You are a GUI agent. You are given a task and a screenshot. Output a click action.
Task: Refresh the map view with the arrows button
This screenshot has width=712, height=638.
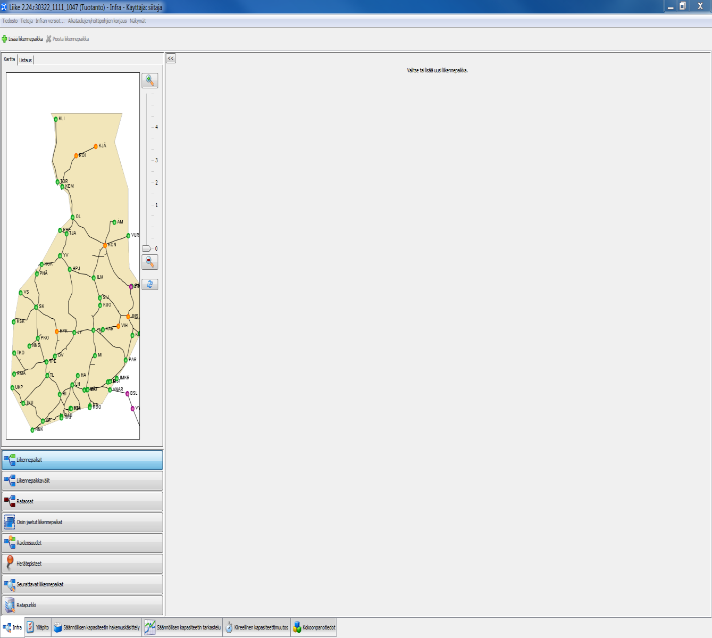[x=150, y=284]
